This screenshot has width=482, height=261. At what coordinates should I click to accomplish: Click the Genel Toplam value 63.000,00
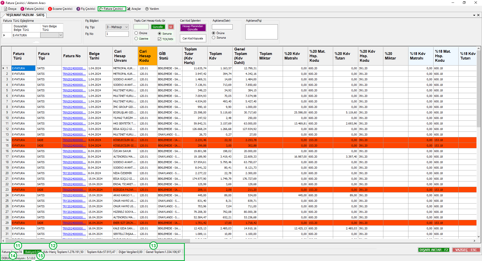[245, 123]
